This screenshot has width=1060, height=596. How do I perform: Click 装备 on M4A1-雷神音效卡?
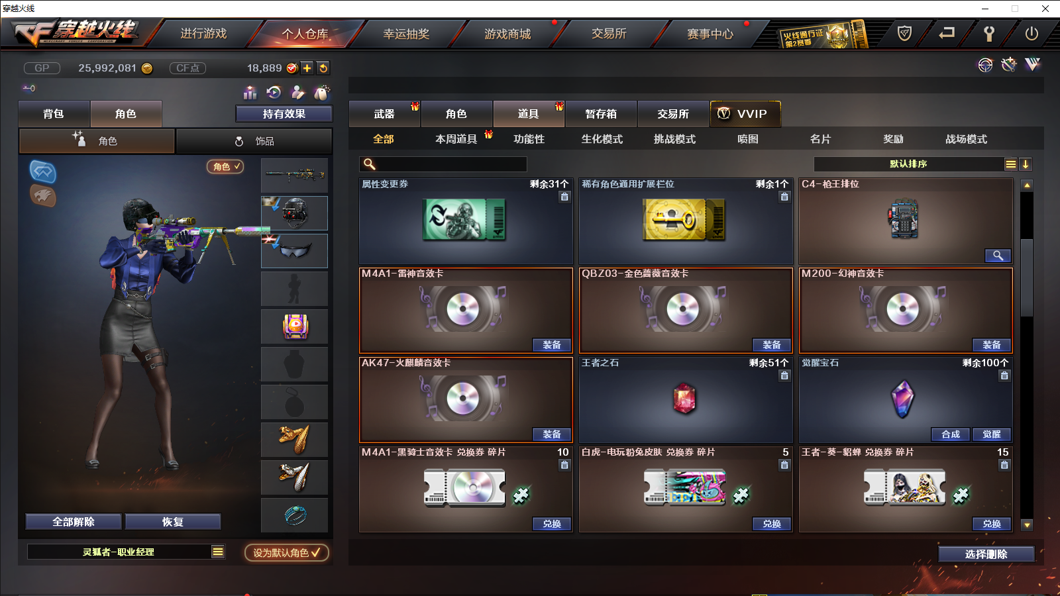tap(552, 345)
